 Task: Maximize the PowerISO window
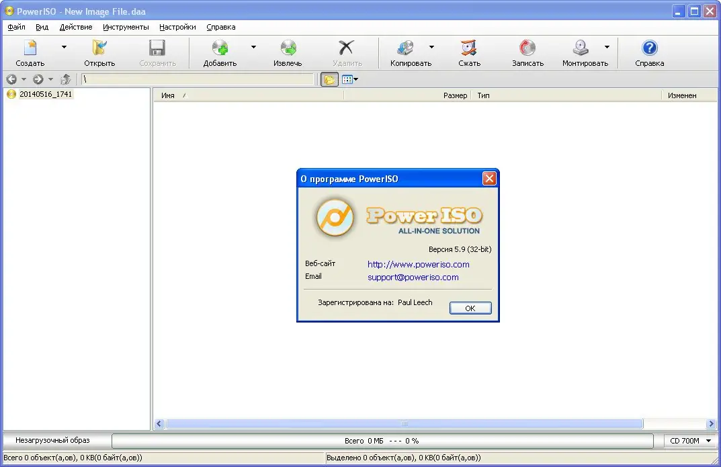click(694, 11)
